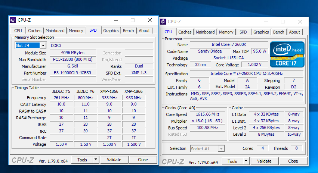Click processor Name Intel Core i7 2600K

(x=229, y=44)
